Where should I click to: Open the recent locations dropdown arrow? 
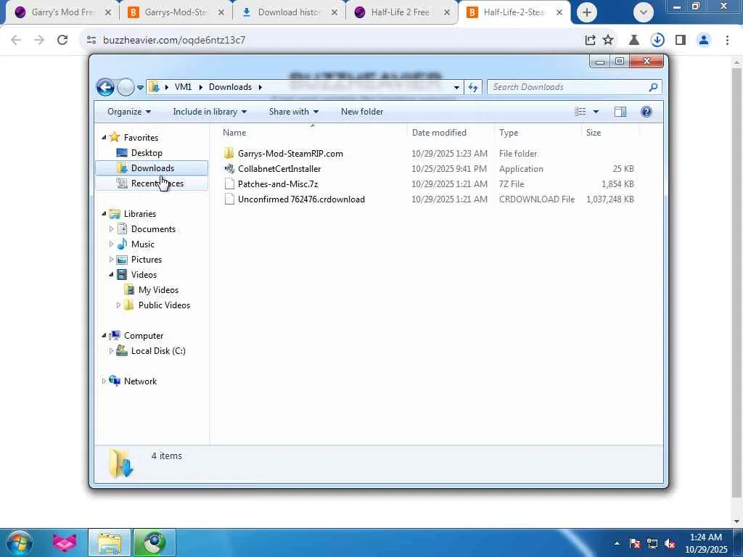click(140, 88)
